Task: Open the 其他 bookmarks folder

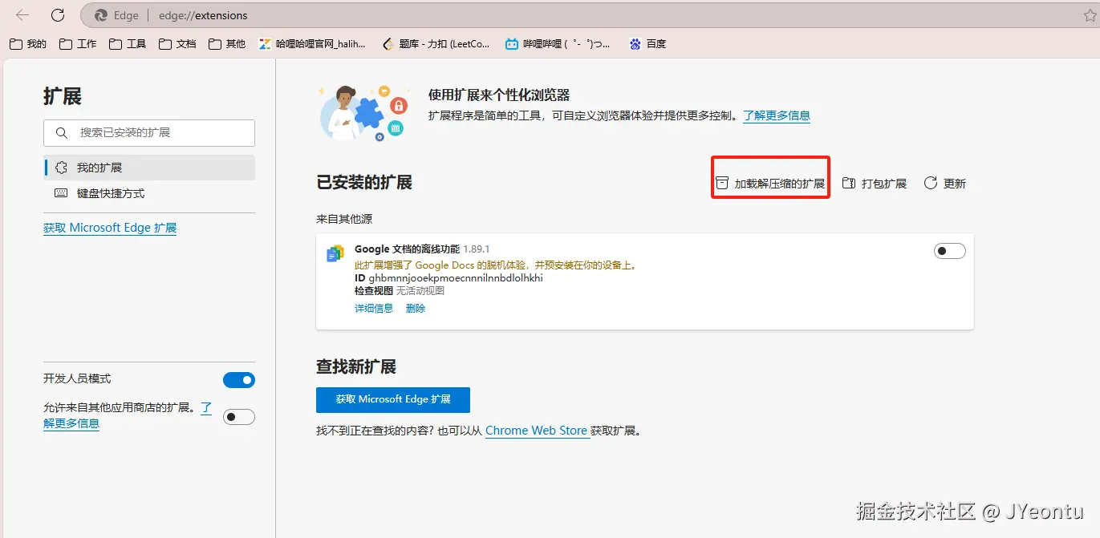Action: tap(227, 44)
